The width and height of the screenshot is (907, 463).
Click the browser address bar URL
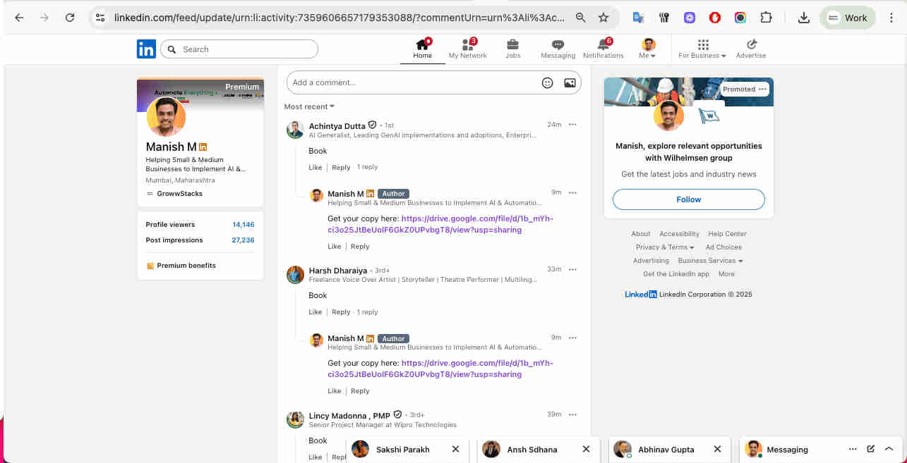tap(339, 18)
